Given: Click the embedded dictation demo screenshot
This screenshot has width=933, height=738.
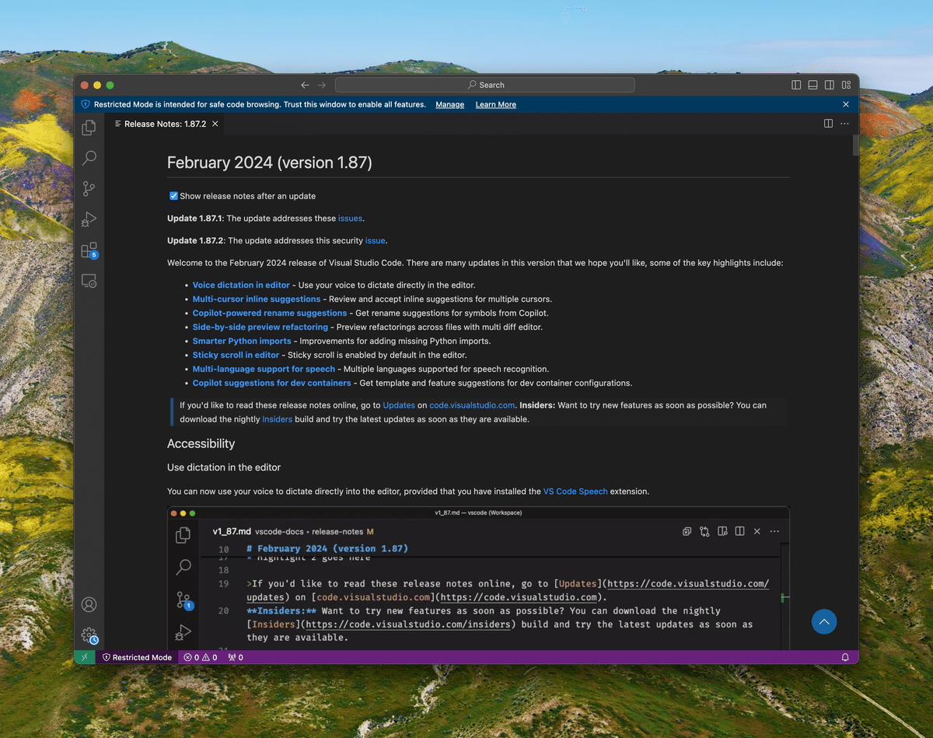Looking at the screenshot, I should point(478,579).
